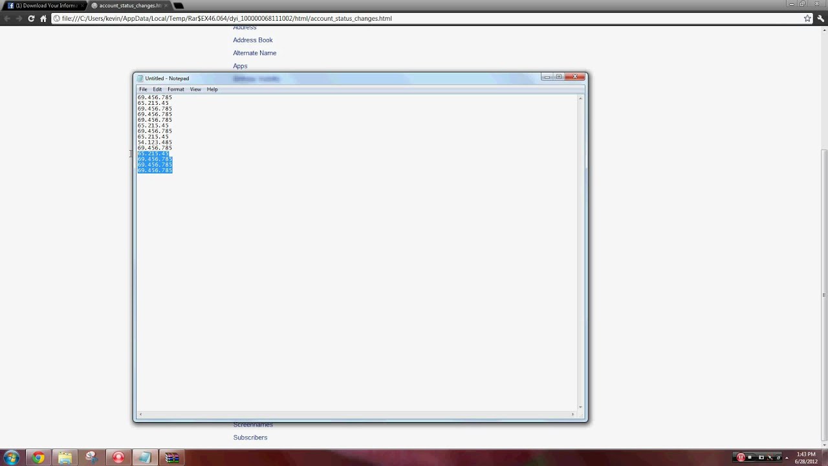The image size is (828, 466).
Task: Click the Notepad horizontal scroll left arrow
Action: click(x=140, y=414)
